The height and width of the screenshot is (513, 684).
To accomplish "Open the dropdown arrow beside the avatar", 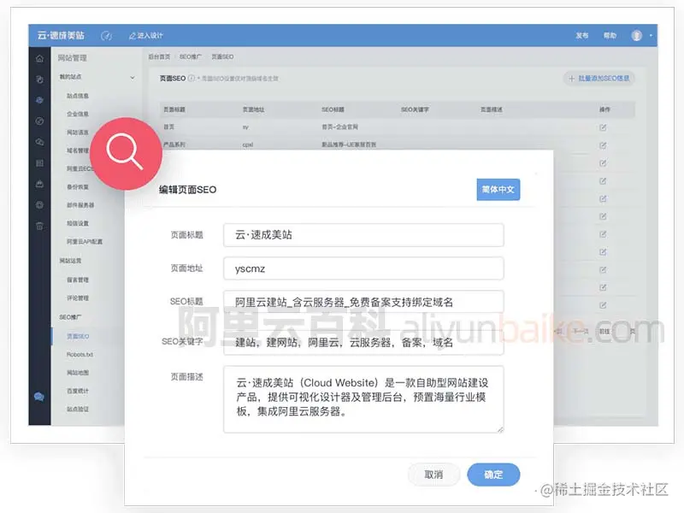I will [651, 35].
